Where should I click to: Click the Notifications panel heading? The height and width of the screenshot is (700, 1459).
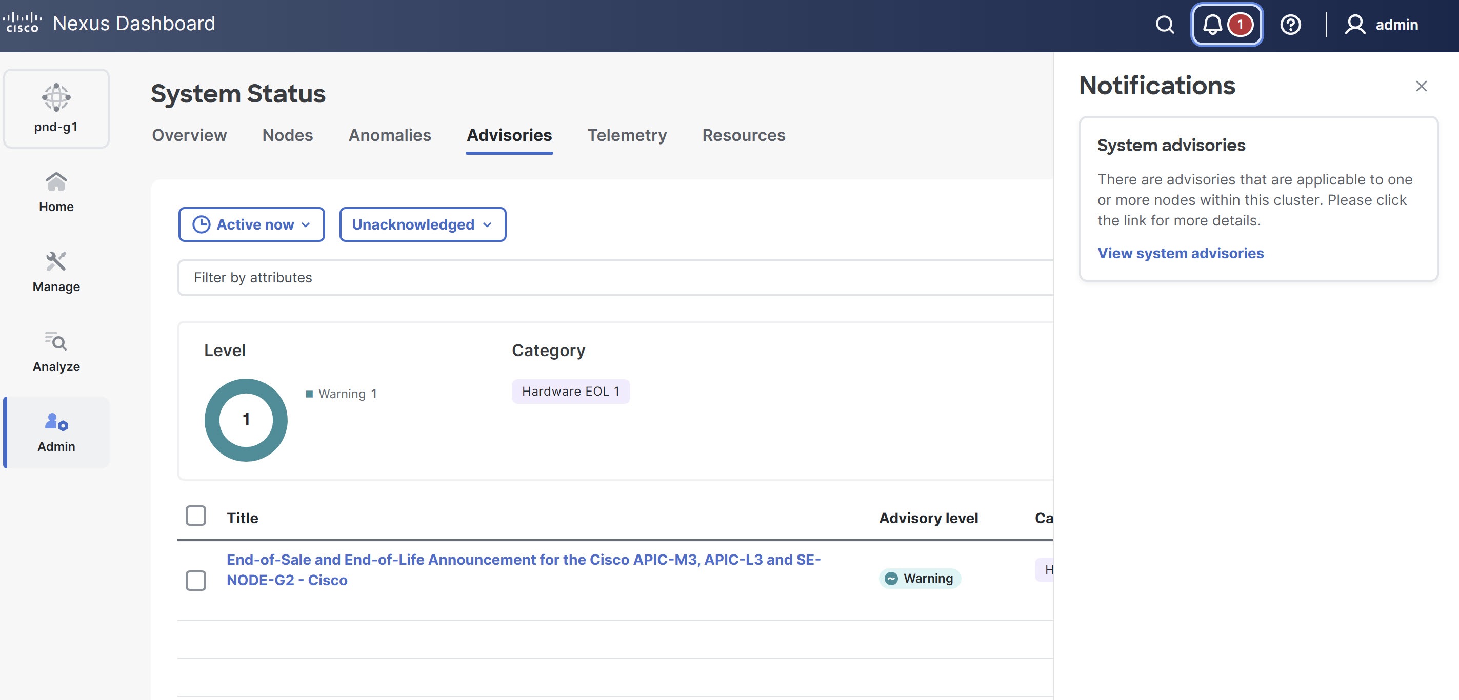tap(1156, 86)
